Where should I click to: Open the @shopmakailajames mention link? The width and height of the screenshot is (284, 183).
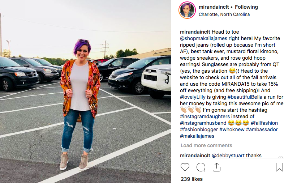click(203, 38)
